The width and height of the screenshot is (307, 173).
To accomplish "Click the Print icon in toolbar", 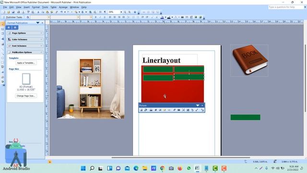I will (18, 12).
